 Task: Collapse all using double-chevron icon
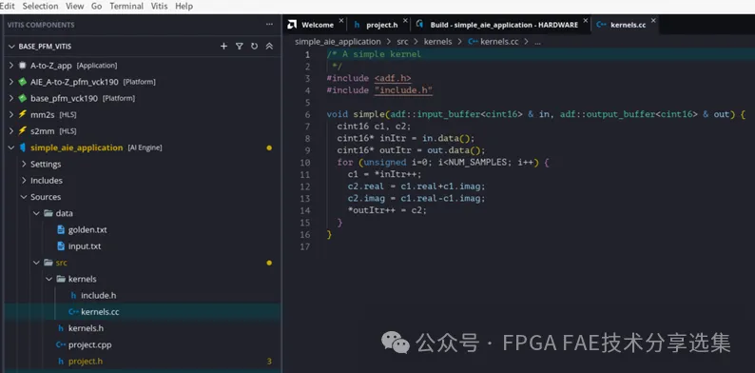[270, 47]
